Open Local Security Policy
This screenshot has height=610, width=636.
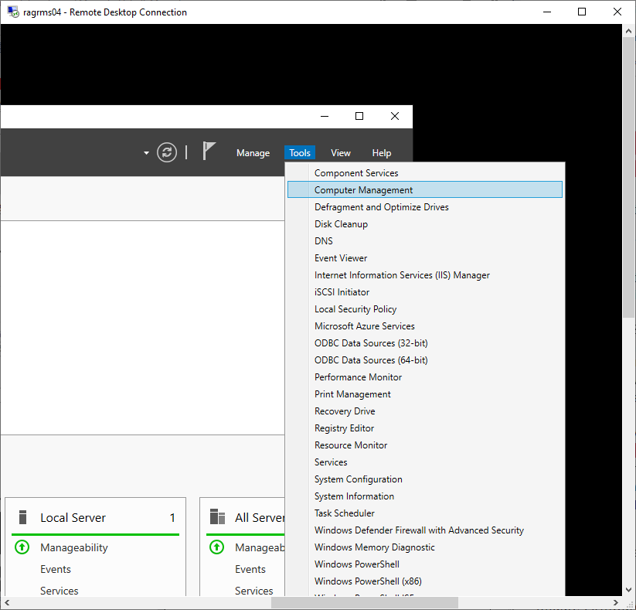425,309
